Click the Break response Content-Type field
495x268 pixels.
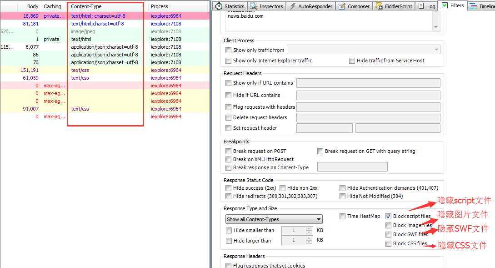coord(352,167)
